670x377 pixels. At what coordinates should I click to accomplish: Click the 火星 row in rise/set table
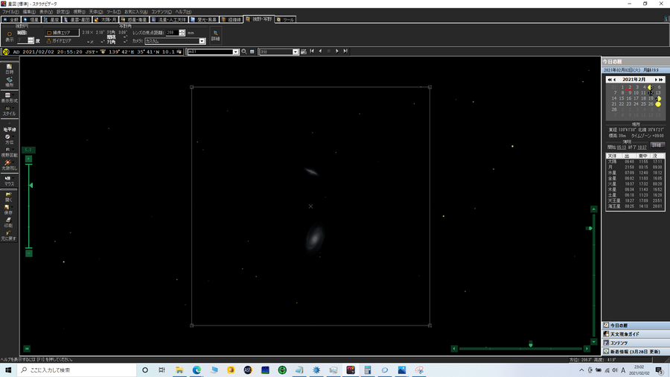[x=635, y=184]
